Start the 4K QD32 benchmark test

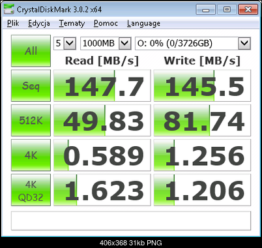pyautogui.click(x=31, y=190)
